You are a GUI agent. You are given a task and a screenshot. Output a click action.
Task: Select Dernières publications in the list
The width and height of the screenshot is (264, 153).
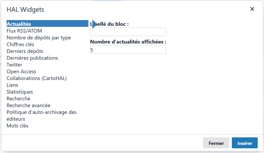[32, 58]
